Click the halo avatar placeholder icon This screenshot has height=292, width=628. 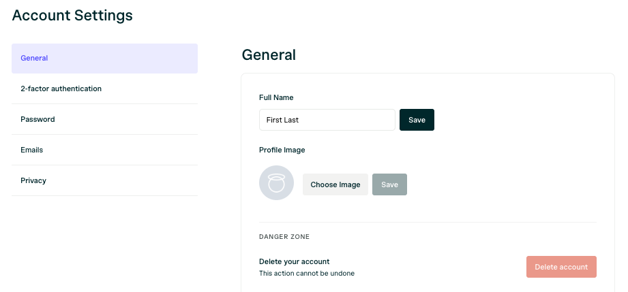[x=276, y=183]
